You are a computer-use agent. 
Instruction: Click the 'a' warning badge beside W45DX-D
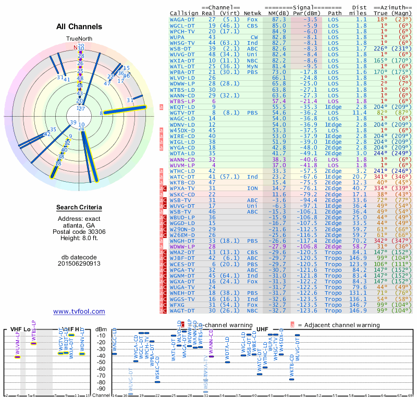161,131
